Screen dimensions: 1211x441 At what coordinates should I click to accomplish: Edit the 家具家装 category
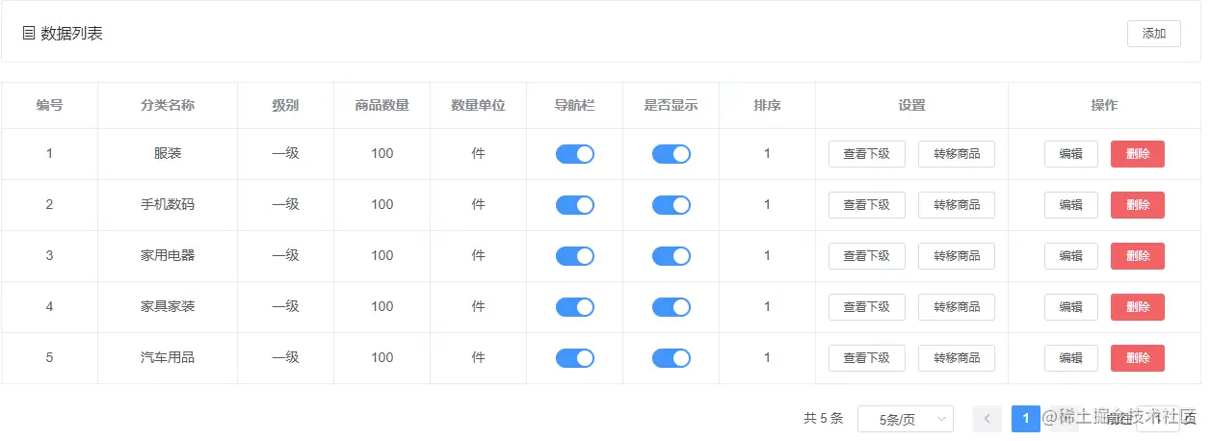pos(1071,307)
